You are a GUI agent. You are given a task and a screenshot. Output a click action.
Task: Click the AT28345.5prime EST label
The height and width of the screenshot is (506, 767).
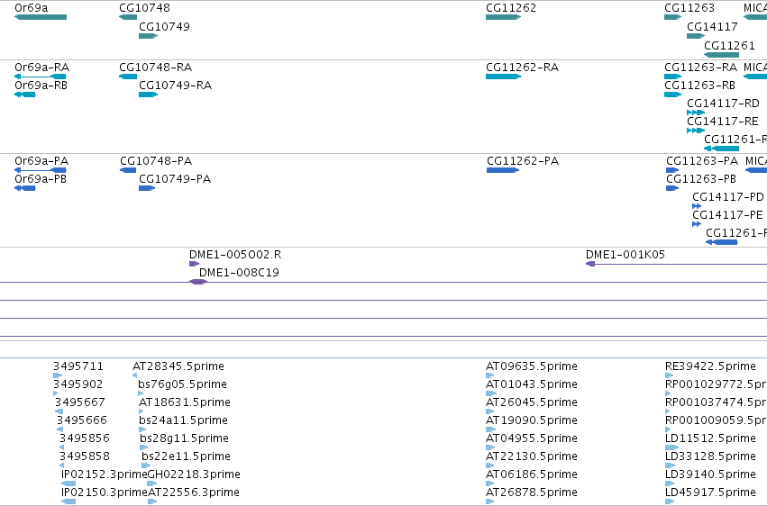click(x=178, y=366)
